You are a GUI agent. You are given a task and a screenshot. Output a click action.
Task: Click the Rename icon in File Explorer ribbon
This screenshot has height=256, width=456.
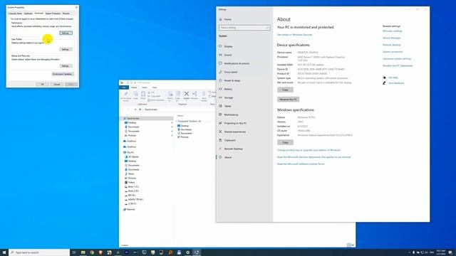195,95
